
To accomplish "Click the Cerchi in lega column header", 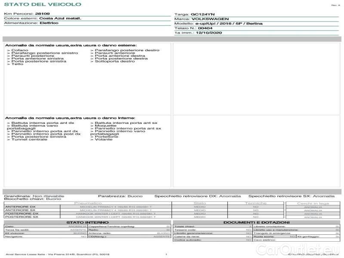I will 313,203.
